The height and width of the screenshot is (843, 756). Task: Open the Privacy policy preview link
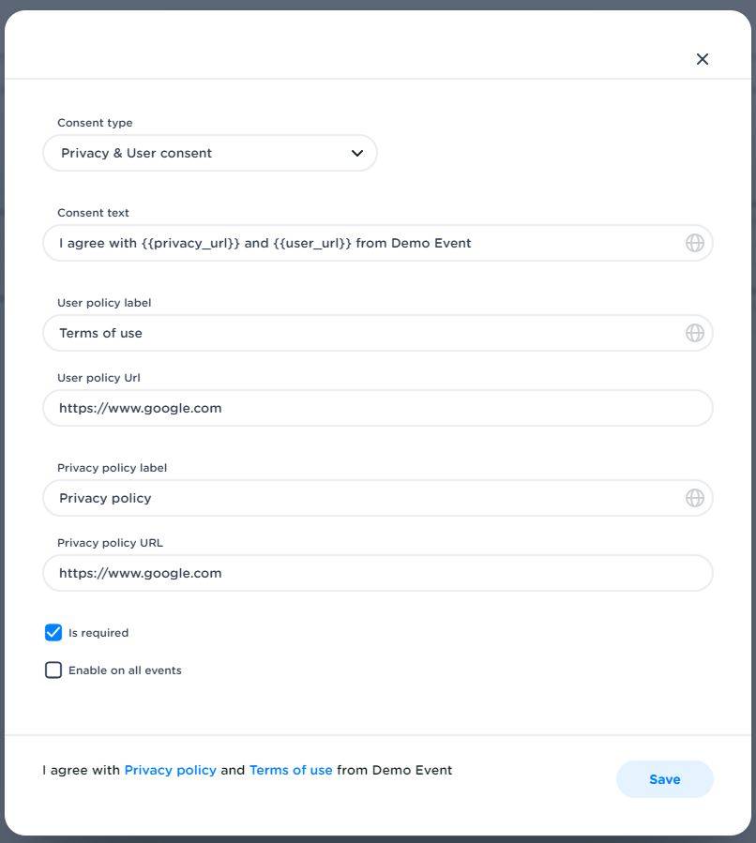click(170, 770)
